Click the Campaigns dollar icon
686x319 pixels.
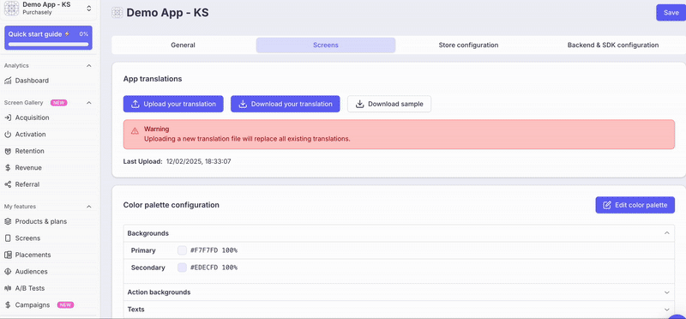[8, 304]
